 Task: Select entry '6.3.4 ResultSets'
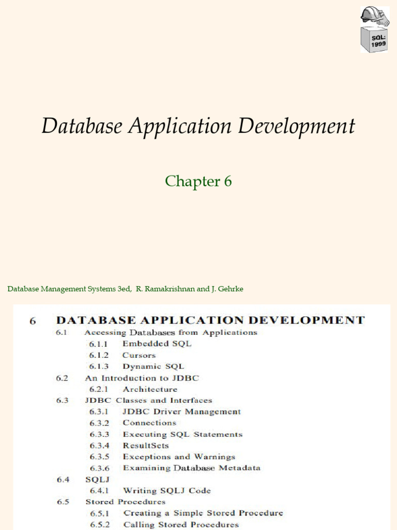[129, 446]
